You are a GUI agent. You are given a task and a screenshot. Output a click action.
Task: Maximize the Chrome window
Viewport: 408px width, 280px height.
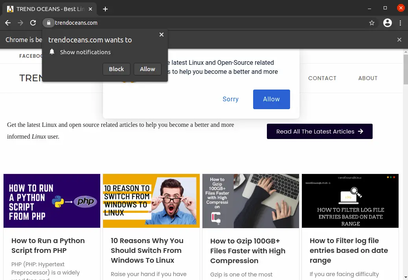[385, 8]
